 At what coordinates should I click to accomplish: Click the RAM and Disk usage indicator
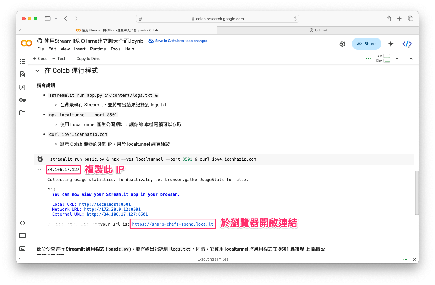click(x=382, y=58)
